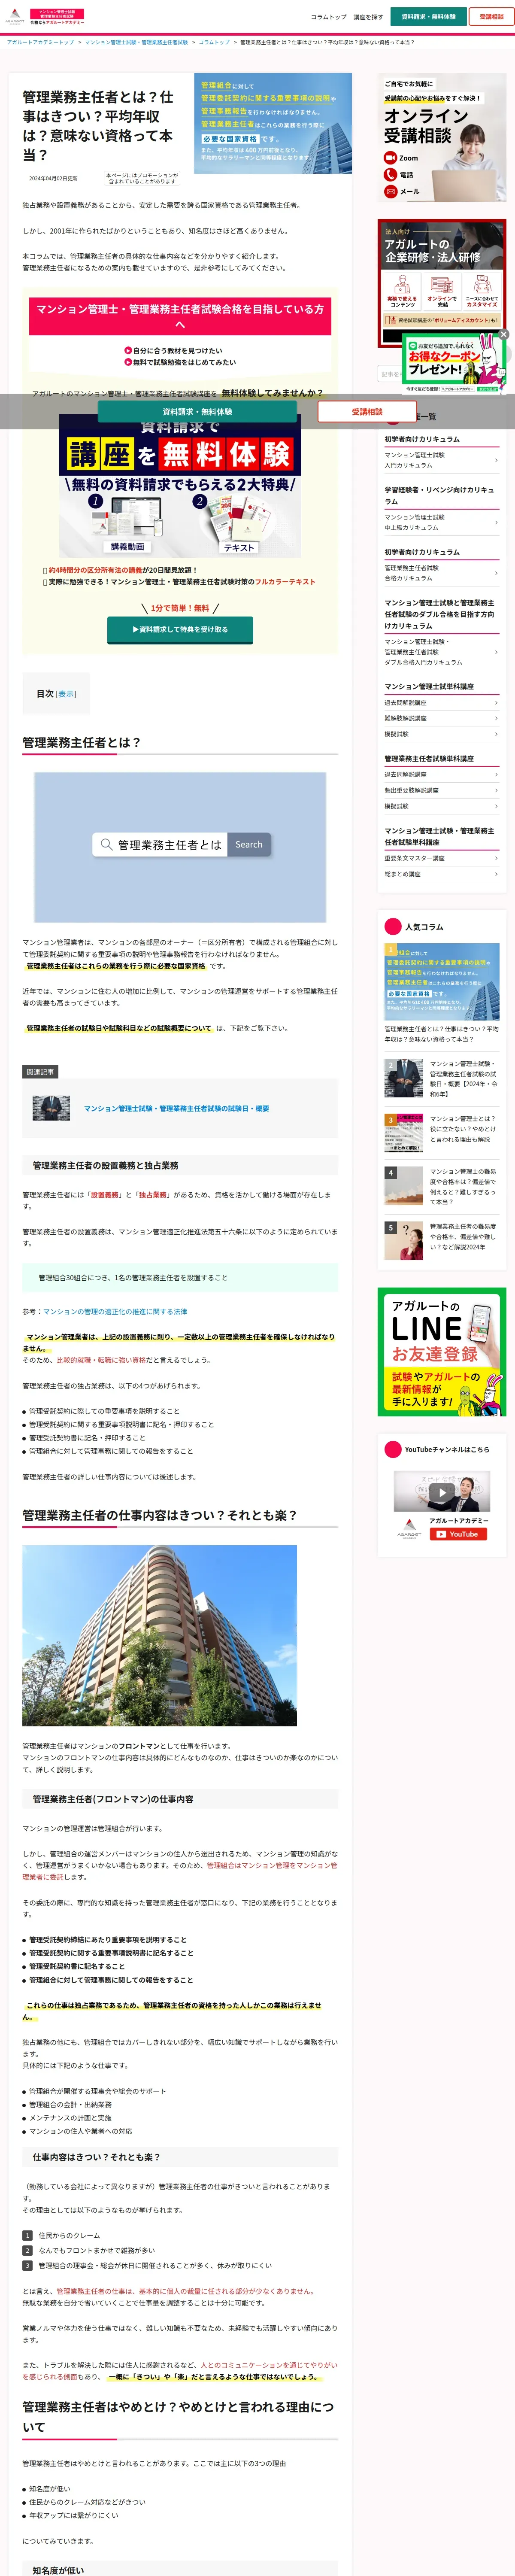Click the rank 2 popular column suit thumbnail

404,1078
